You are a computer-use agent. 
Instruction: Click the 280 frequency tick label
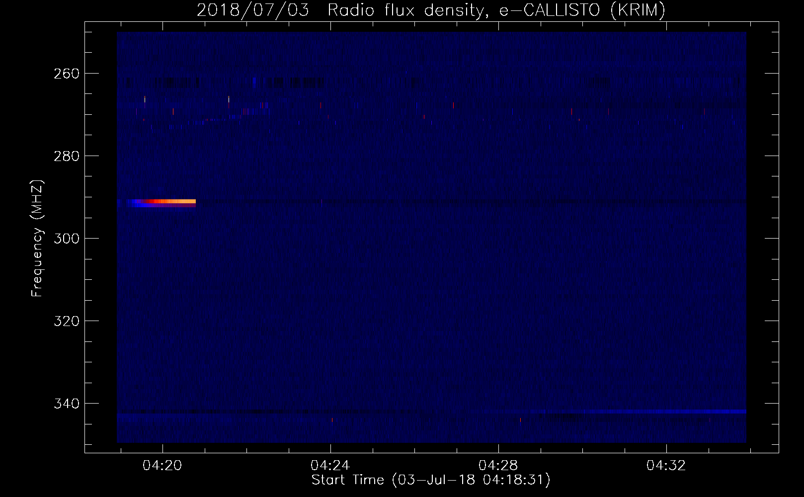pyautogui.click(x=67, y=156)
